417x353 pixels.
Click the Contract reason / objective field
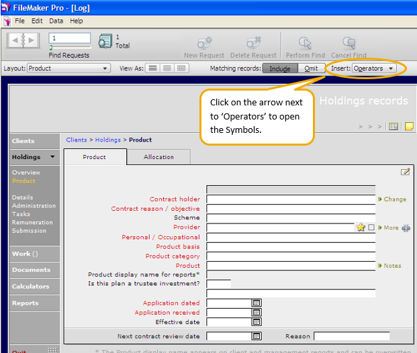(291, 209)
